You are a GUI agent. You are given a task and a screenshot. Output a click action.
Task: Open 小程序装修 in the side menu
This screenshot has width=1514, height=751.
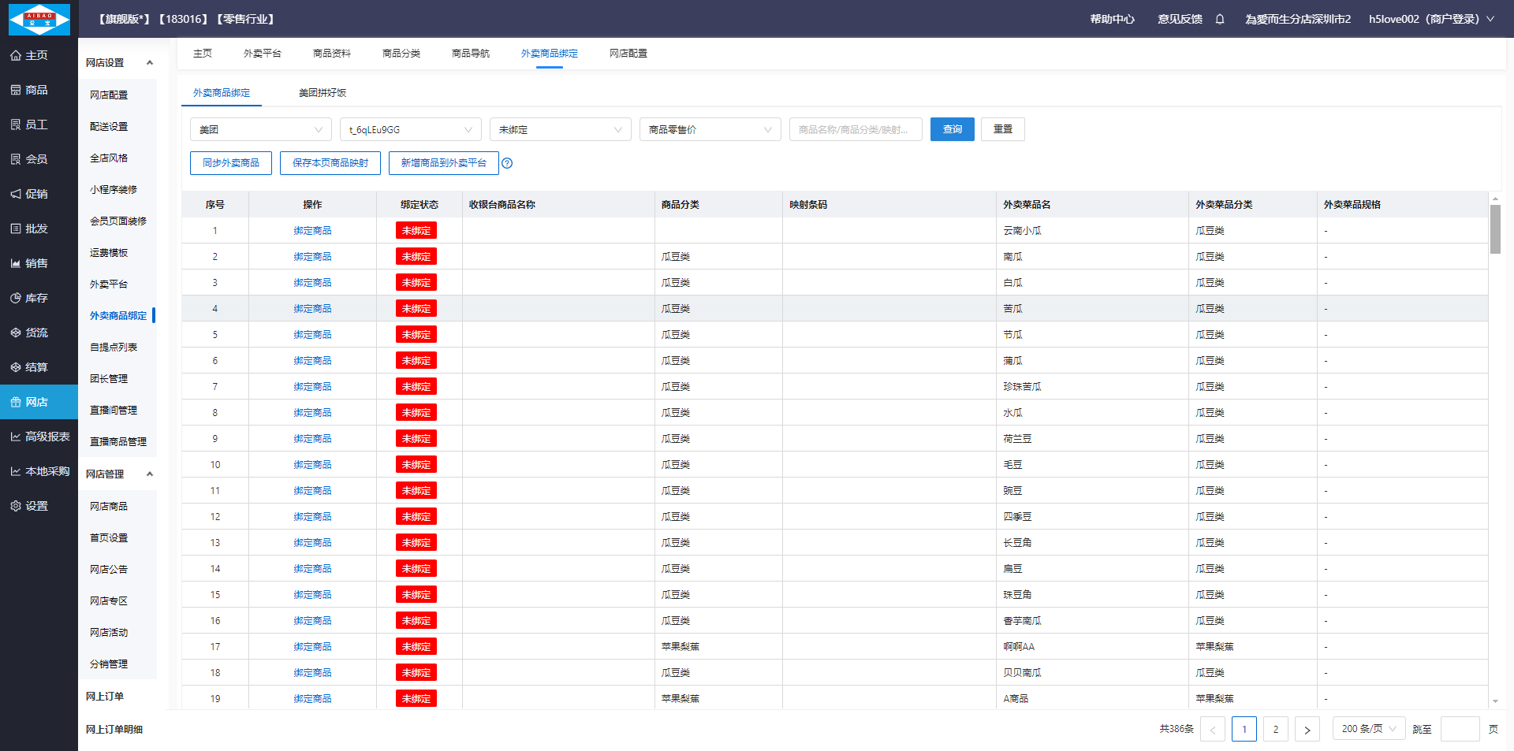click(x=114, y=190)
